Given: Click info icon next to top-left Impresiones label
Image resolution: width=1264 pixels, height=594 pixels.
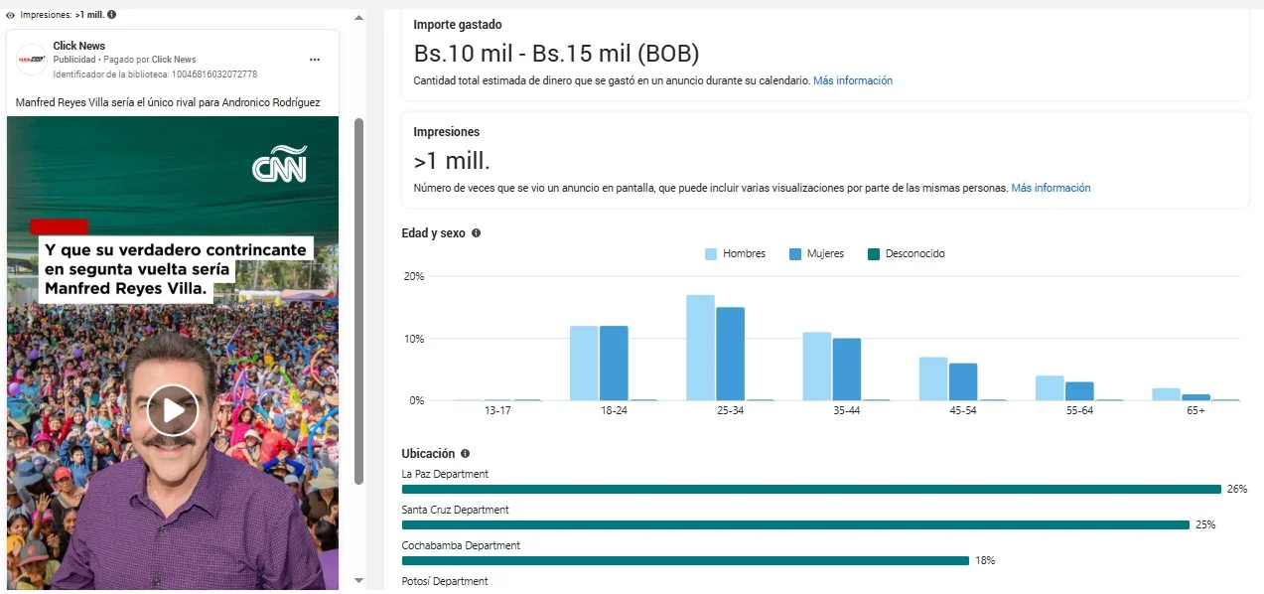Looking at the screenshot, I should [x=111, y=15].
